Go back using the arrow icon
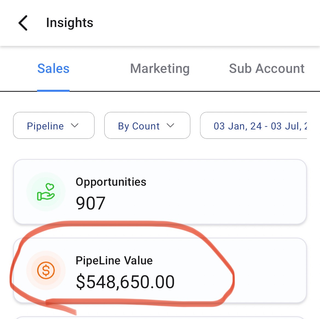Screen dimensions: 320x319 [23, 23]
